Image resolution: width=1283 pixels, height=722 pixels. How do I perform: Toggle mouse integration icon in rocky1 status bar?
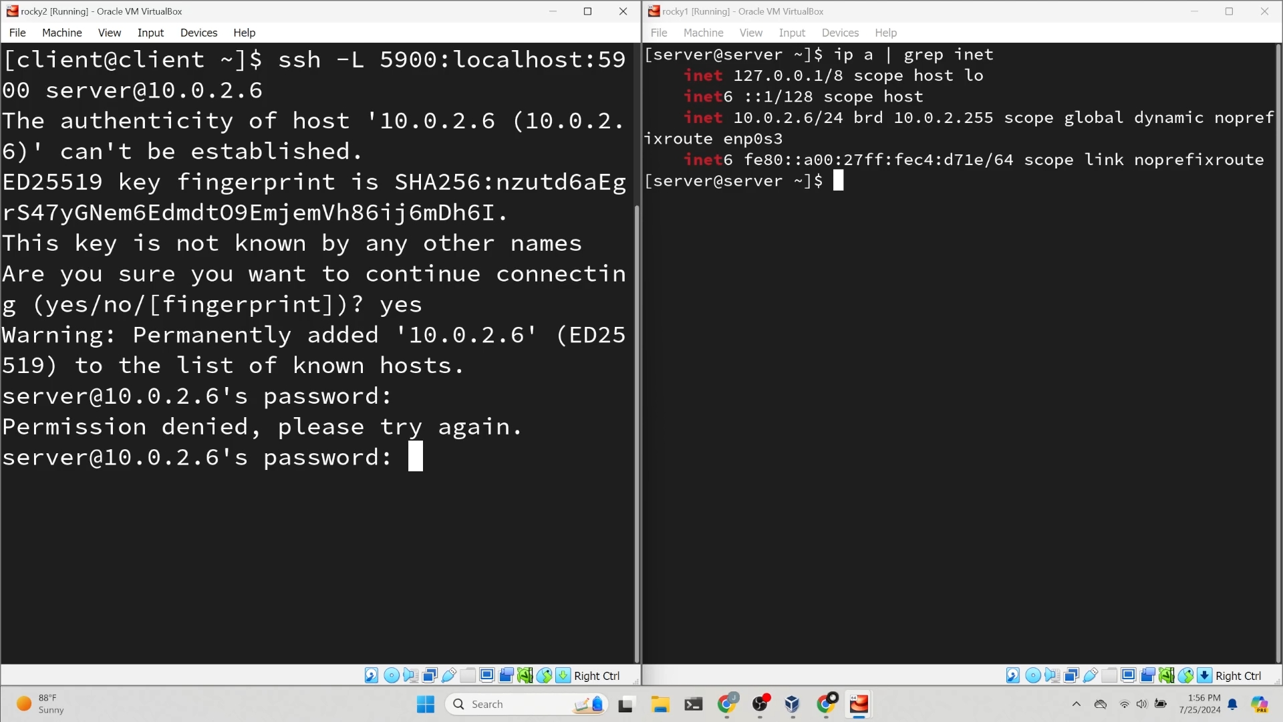[1187, 675]
